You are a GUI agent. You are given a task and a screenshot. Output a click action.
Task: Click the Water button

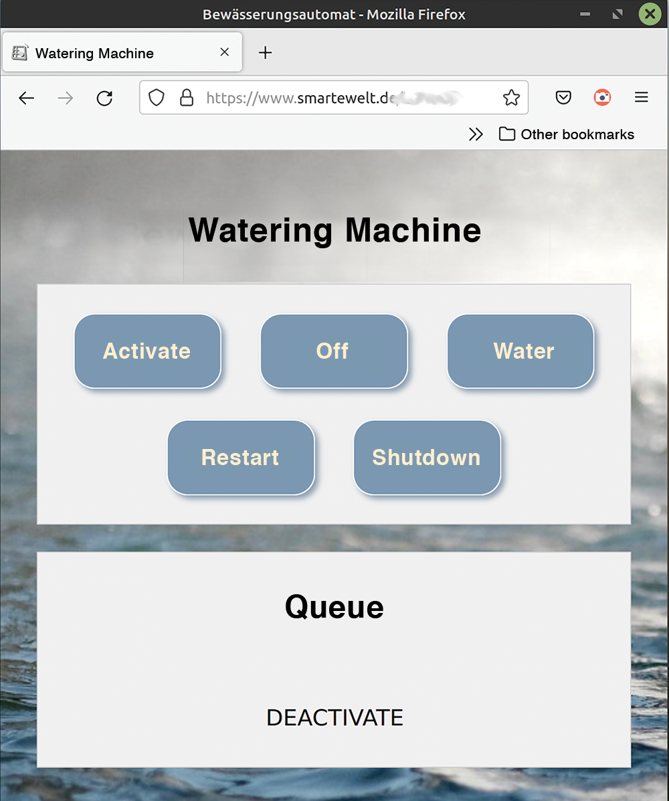click(520, 351)
